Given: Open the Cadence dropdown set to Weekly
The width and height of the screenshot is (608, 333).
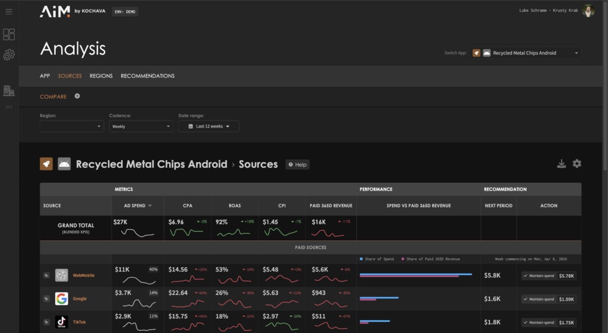Looking at the screenshot, I should pos(141,126).
